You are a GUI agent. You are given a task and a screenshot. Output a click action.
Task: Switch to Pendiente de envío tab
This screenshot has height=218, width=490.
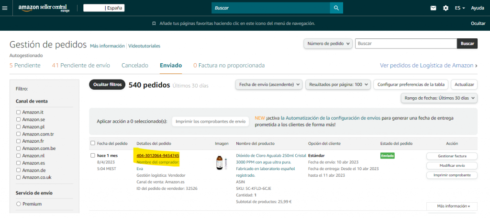tap(81, 65)
